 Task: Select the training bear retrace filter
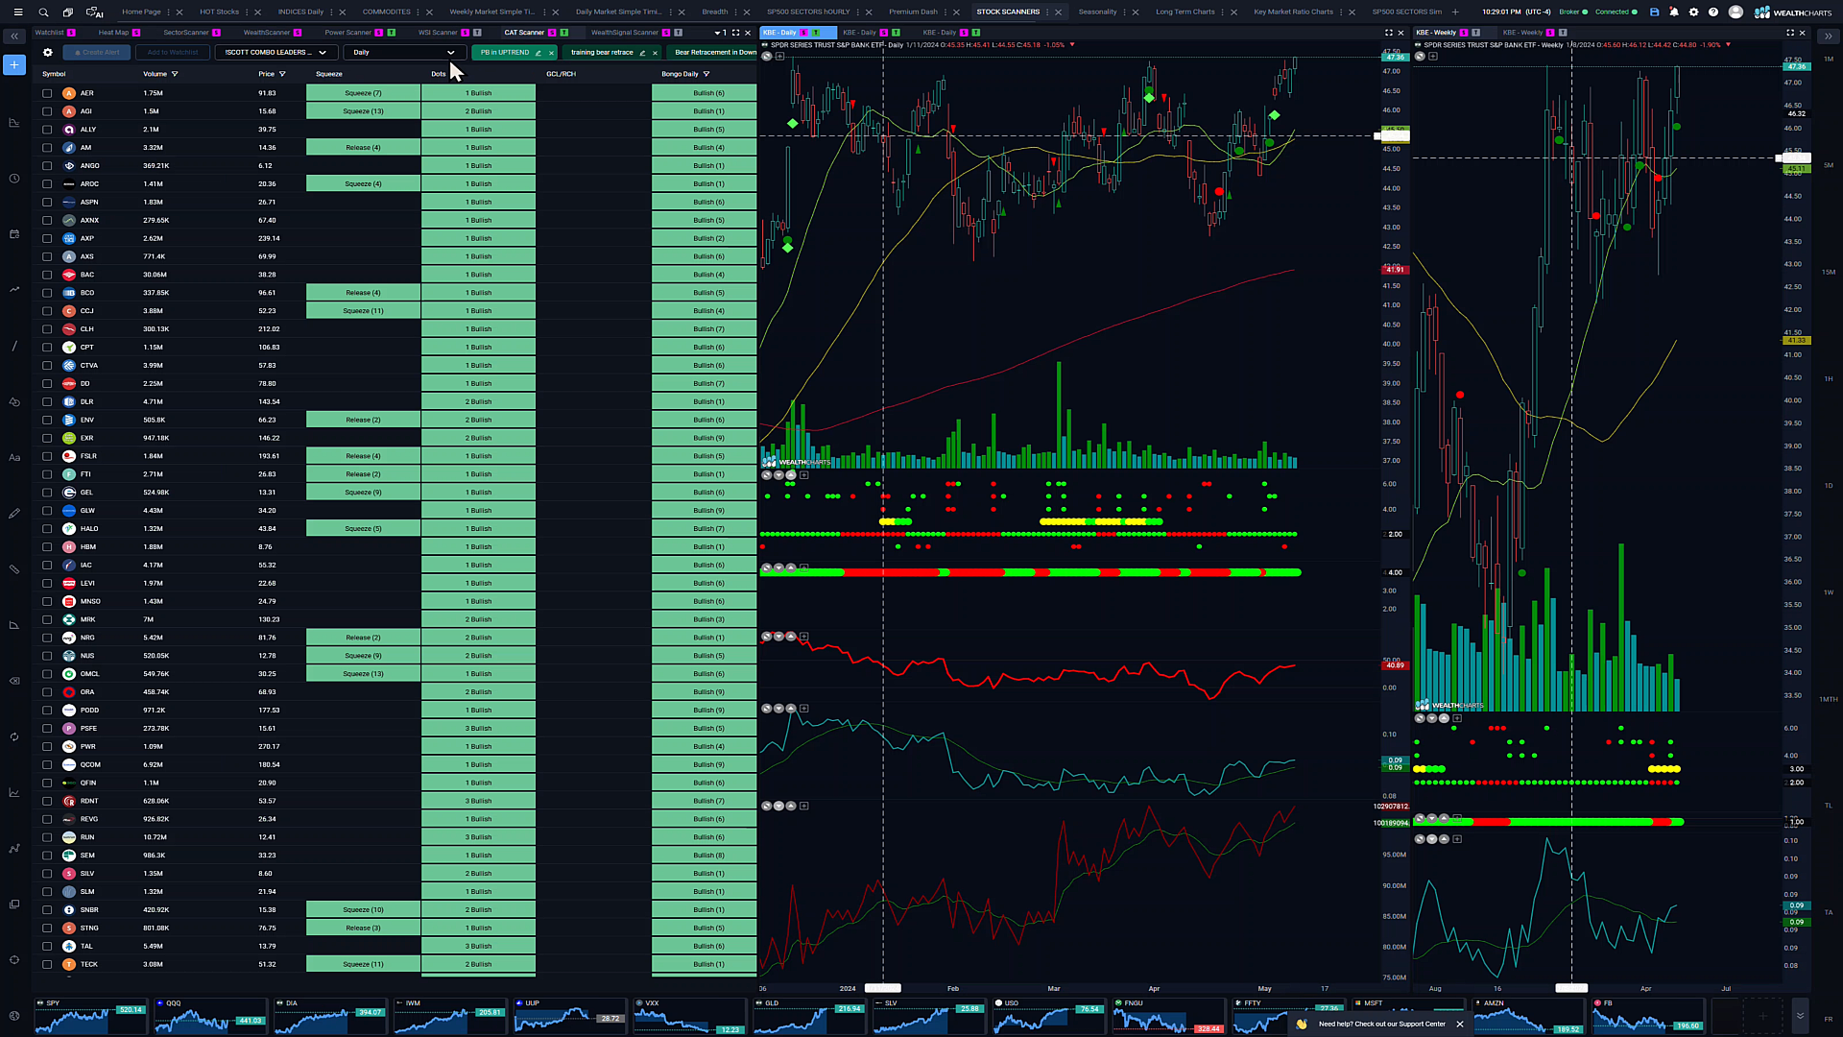602,53
